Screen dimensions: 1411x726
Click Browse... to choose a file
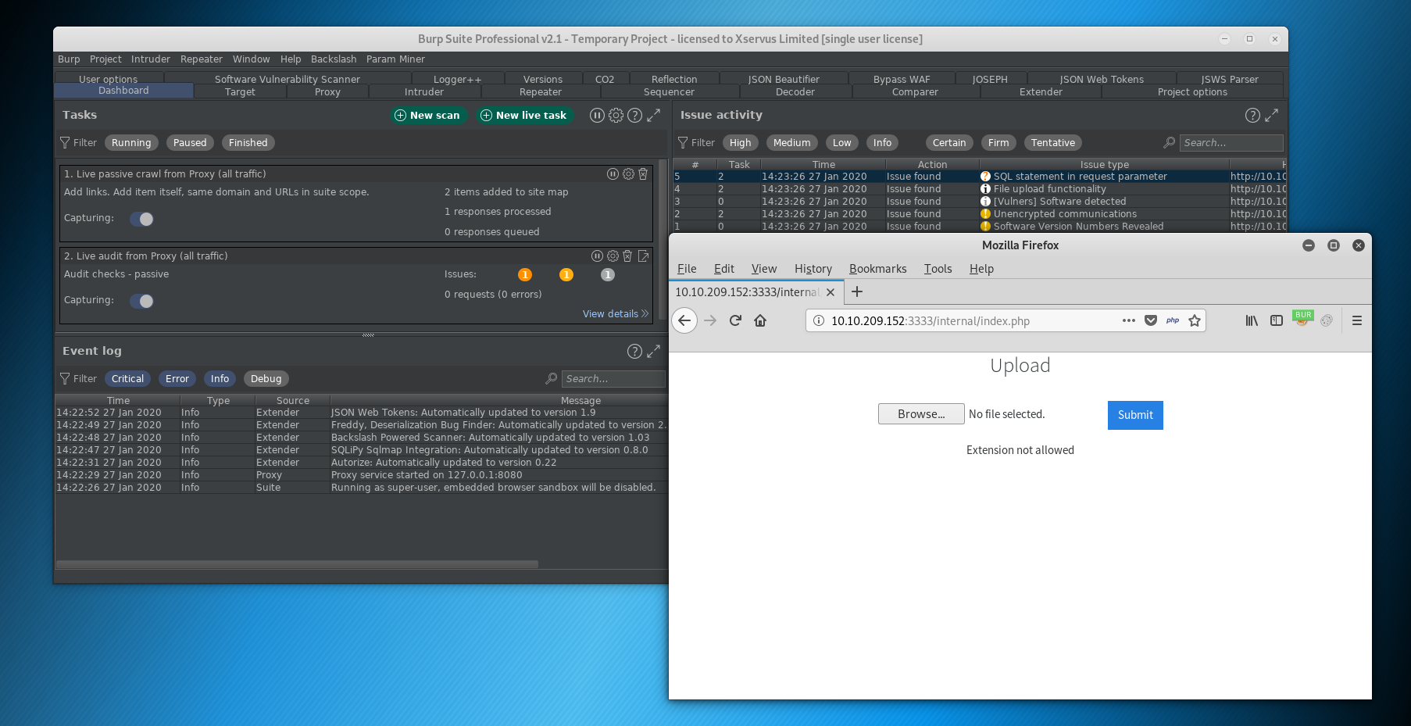point(921,414)
